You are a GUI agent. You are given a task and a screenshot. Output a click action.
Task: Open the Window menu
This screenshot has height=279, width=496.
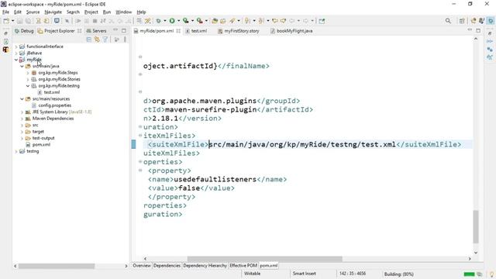click(123, 12)
